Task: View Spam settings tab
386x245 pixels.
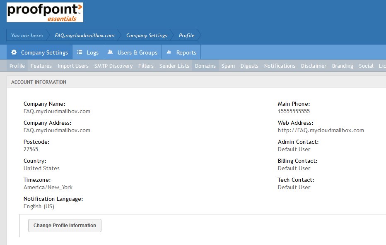Action: tap(228, 65)
